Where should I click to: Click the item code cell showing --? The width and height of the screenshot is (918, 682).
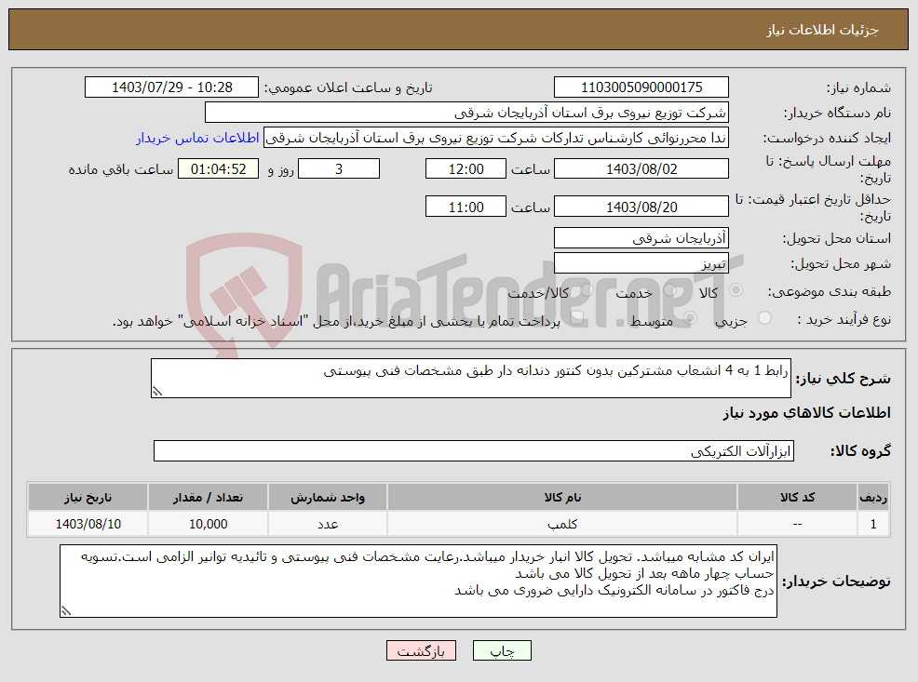coord(797,524)
